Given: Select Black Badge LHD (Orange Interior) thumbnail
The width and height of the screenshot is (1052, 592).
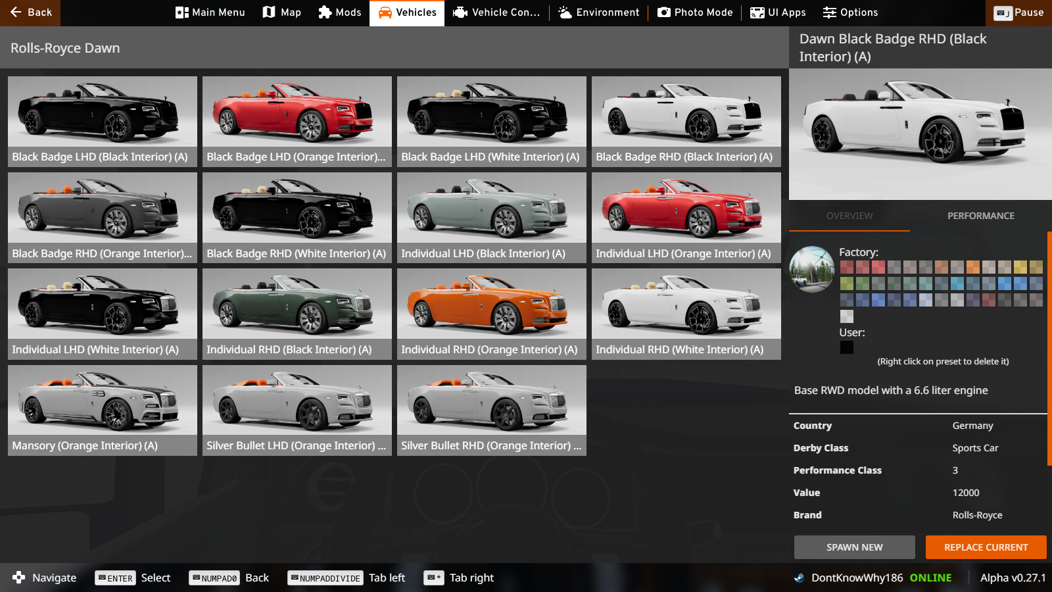Looking at the screenshot, I should tap(297, 121).
